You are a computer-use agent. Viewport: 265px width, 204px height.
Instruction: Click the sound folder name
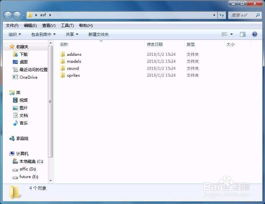pyautogui.click(x=73, y=68)
